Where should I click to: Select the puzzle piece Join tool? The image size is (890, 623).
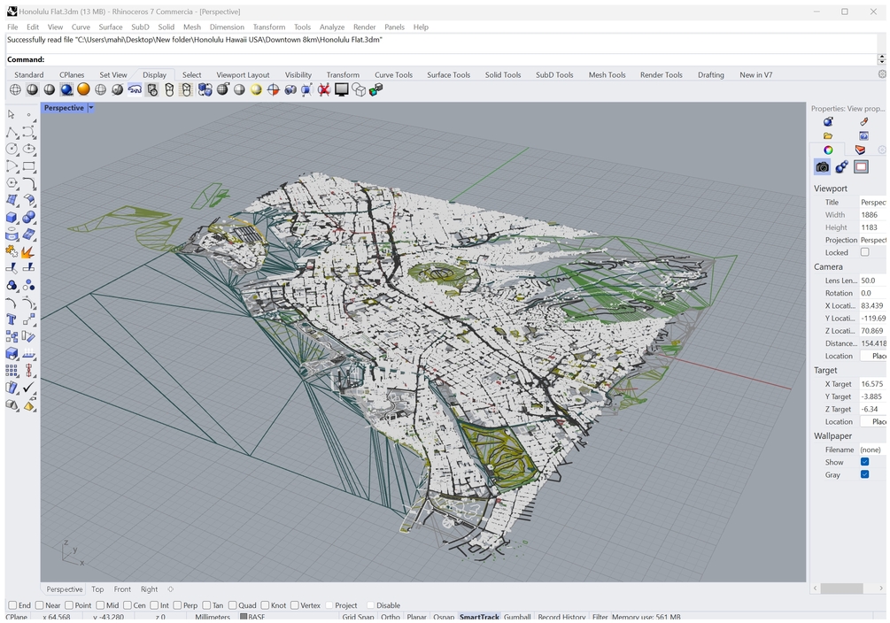tap(12, 251)
